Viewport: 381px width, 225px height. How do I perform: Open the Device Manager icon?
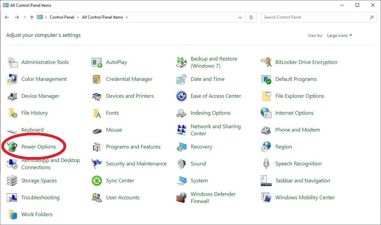pos(12,96)
